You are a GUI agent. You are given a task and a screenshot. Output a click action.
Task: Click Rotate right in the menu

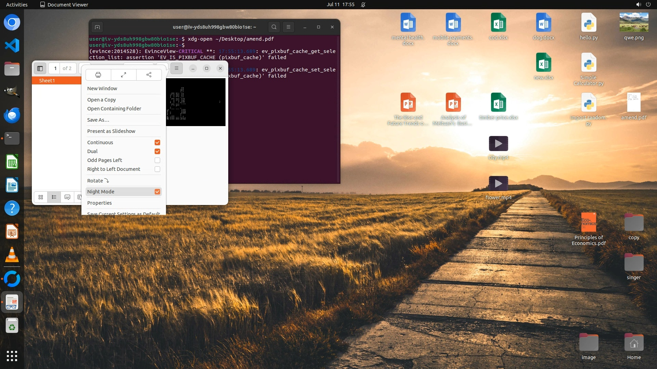[98, 181]
